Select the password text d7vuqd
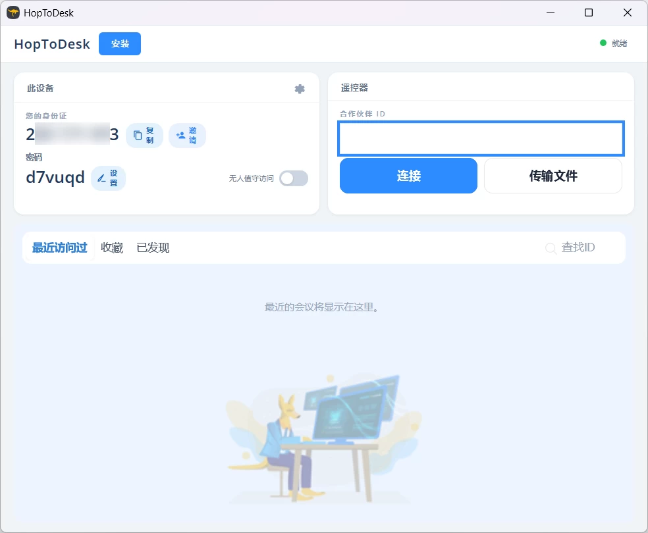 [55, 177]
